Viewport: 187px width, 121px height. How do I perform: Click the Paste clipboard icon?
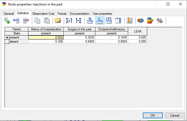[47, 20]
